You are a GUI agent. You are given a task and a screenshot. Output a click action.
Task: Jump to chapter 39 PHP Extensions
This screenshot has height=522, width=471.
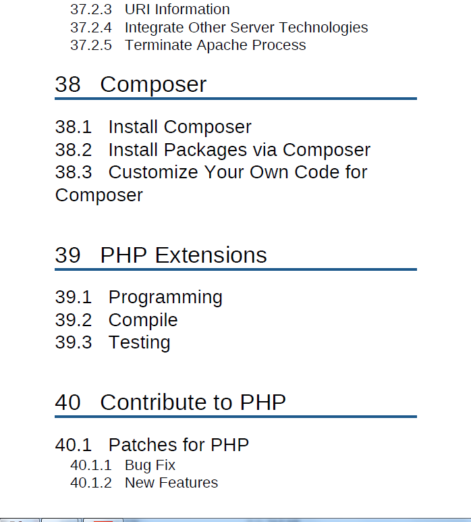click(161, 255)
